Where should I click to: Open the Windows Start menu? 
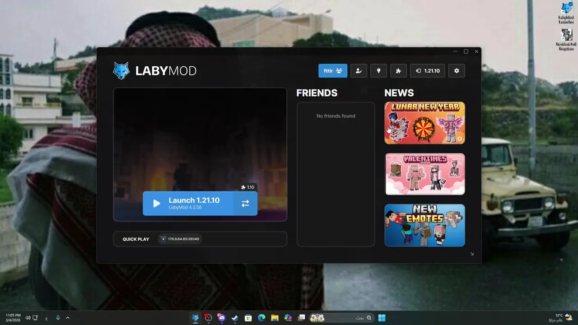tap(382, 318)
